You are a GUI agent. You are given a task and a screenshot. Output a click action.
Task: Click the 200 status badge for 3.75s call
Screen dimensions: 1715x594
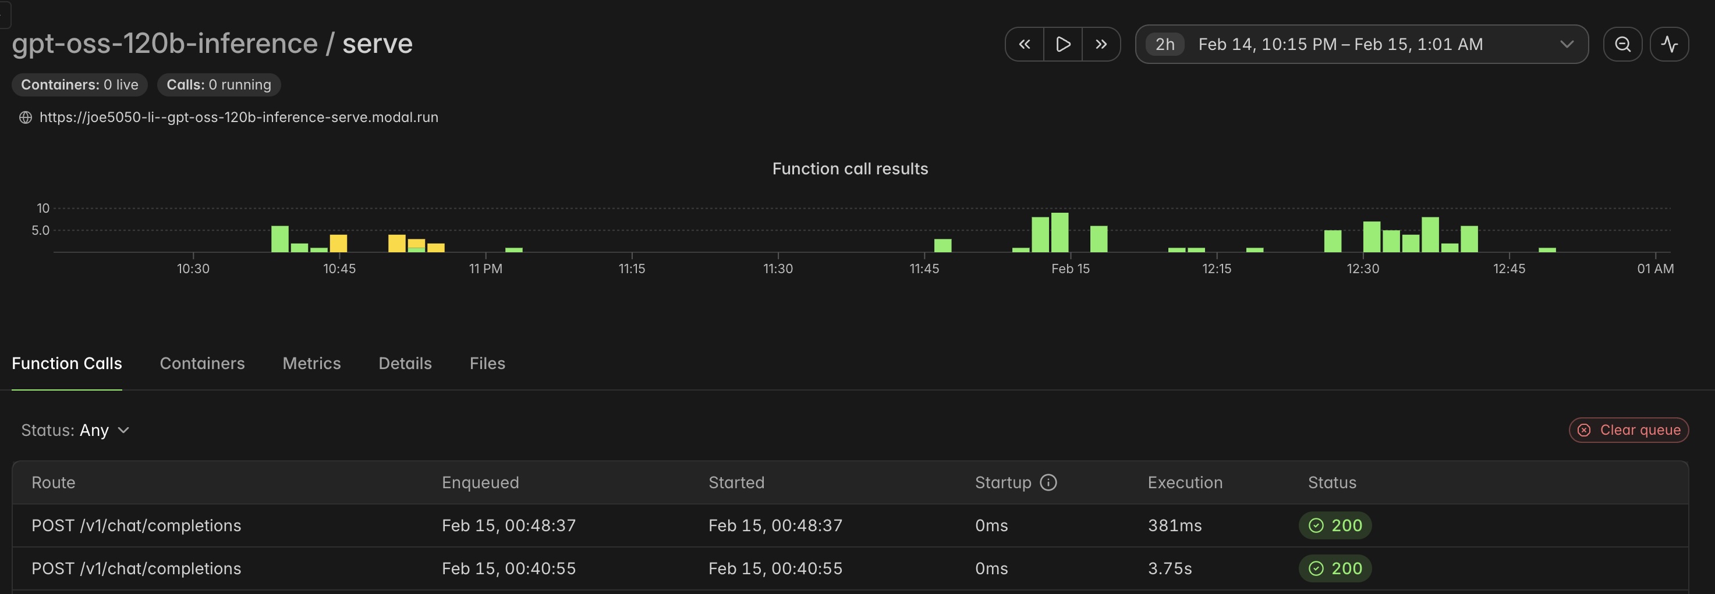click(1335, 569)
